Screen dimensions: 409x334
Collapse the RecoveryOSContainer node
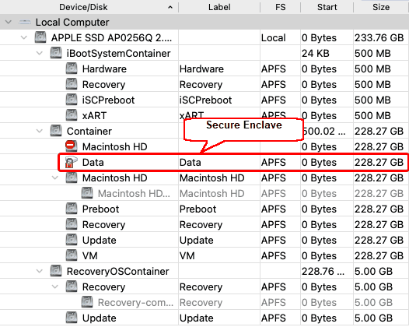pos(40,271)
